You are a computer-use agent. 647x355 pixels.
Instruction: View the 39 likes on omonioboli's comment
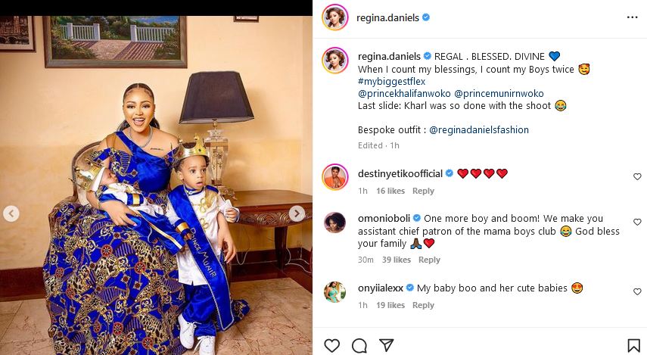coord(397,260)
